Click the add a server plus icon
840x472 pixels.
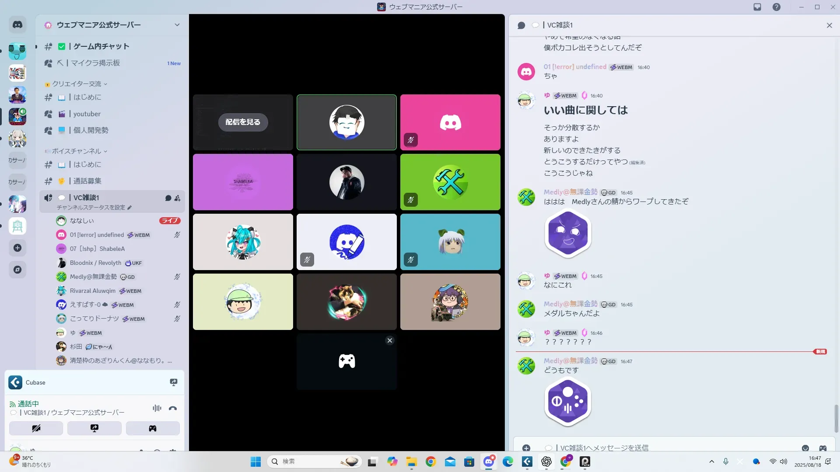(x=17, y=248)
